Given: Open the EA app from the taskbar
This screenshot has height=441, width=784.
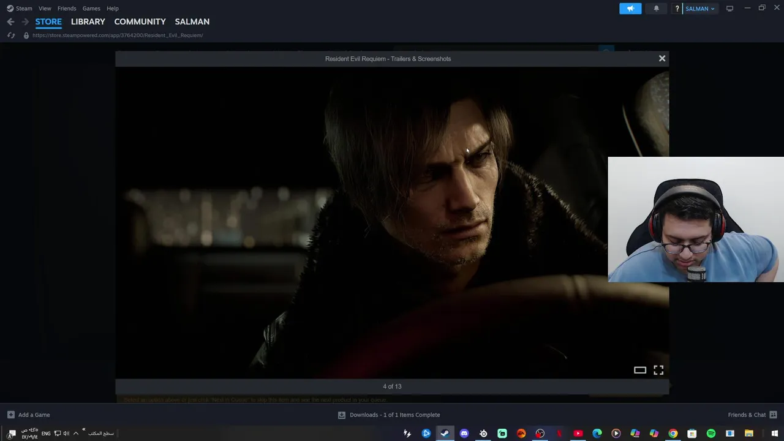Looking at the screenshot, I should click(521, 433).
